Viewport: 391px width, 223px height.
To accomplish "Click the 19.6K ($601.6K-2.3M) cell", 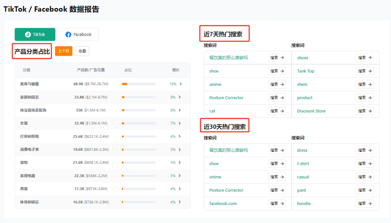I will [91, 150].
